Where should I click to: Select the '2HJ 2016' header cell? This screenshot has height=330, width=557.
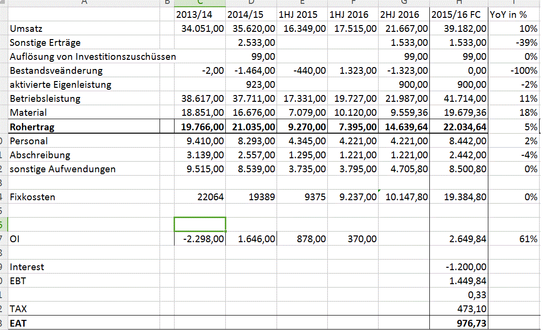404,14
